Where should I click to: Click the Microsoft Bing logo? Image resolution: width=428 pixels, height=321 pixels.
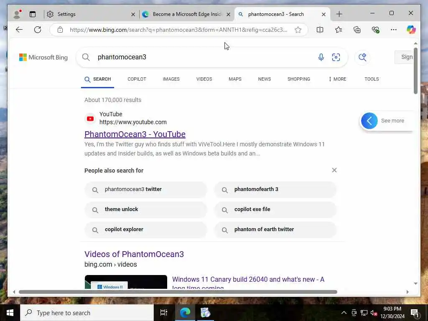43,57
